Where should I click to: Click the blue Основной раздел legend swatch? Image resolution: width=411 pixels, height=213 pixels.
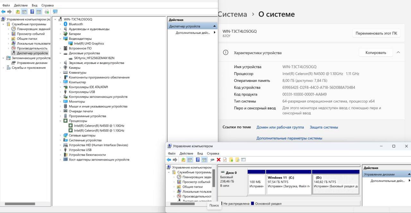(252, 203)
